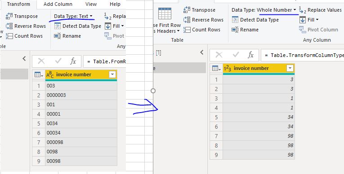Open Use First Row as Headers dropdown arrow
Viewport: 344px width, 174px height.
pyautogui.click(x=178, y=31)
